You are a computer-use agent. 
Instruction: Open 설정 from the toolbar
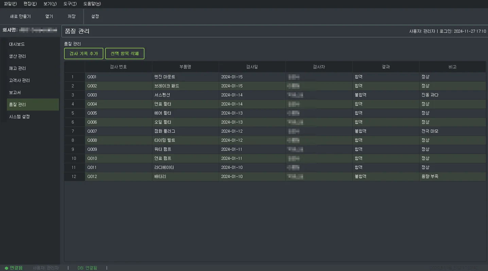[x=95, y=16]
